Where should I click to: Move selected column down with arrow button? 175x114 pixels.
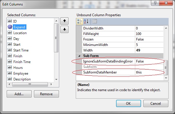tap(64, 30)
